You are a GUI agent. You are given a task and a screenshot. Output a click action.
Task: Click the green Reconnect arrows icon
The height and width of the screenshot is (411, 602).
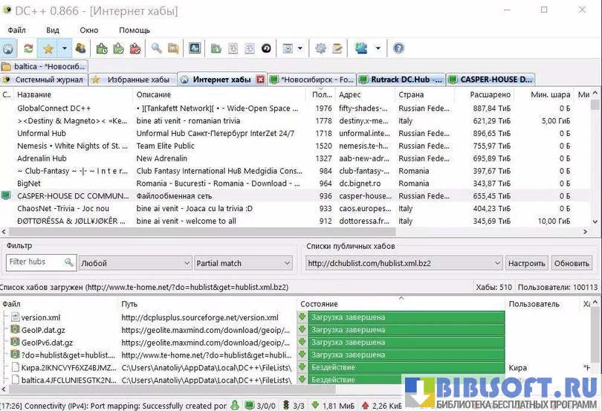coord(28,48)
